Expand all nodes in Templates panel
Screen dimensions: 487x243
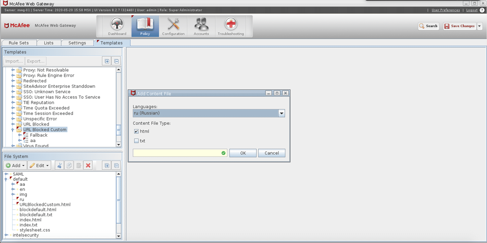point(107,61)
